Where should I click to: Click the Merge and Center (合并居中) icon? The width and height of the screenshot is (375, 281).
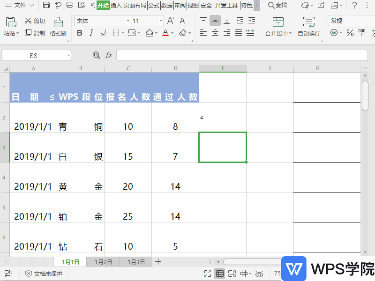click(278, 22)
